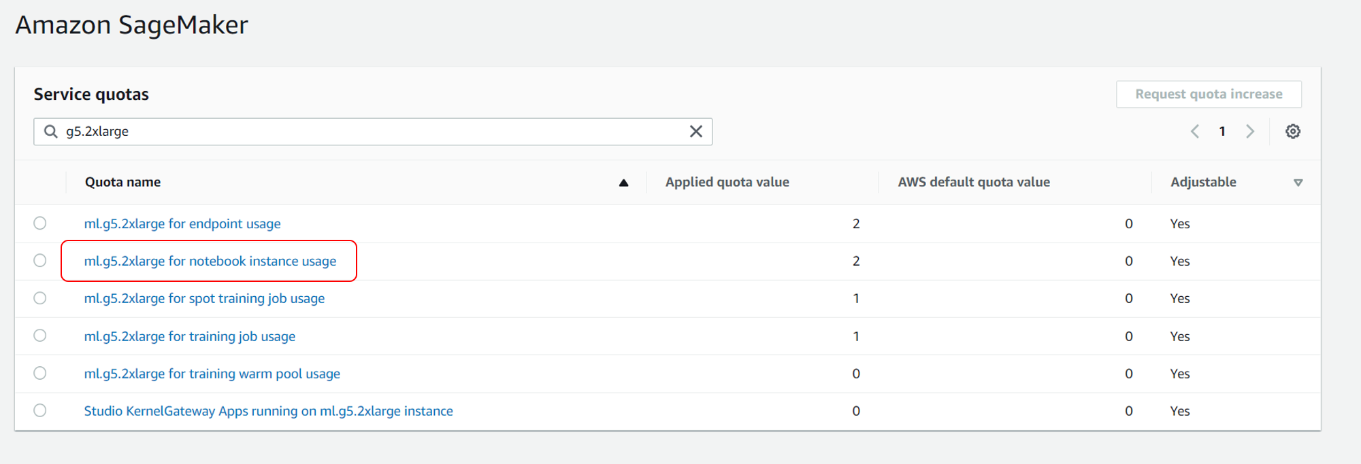Open table preferences gear icon
Image resolution: width=1361 pixels, height=464 pixels.
(1293, 131)
